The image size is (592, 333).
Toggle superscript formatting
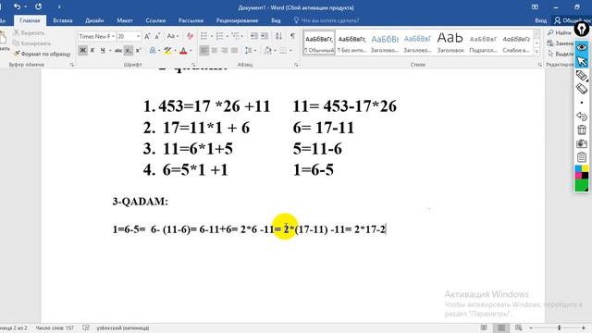coord(138,50)
